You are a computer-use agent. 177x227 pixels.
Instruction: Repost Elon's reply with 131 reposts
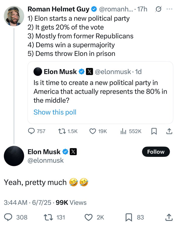54,217
